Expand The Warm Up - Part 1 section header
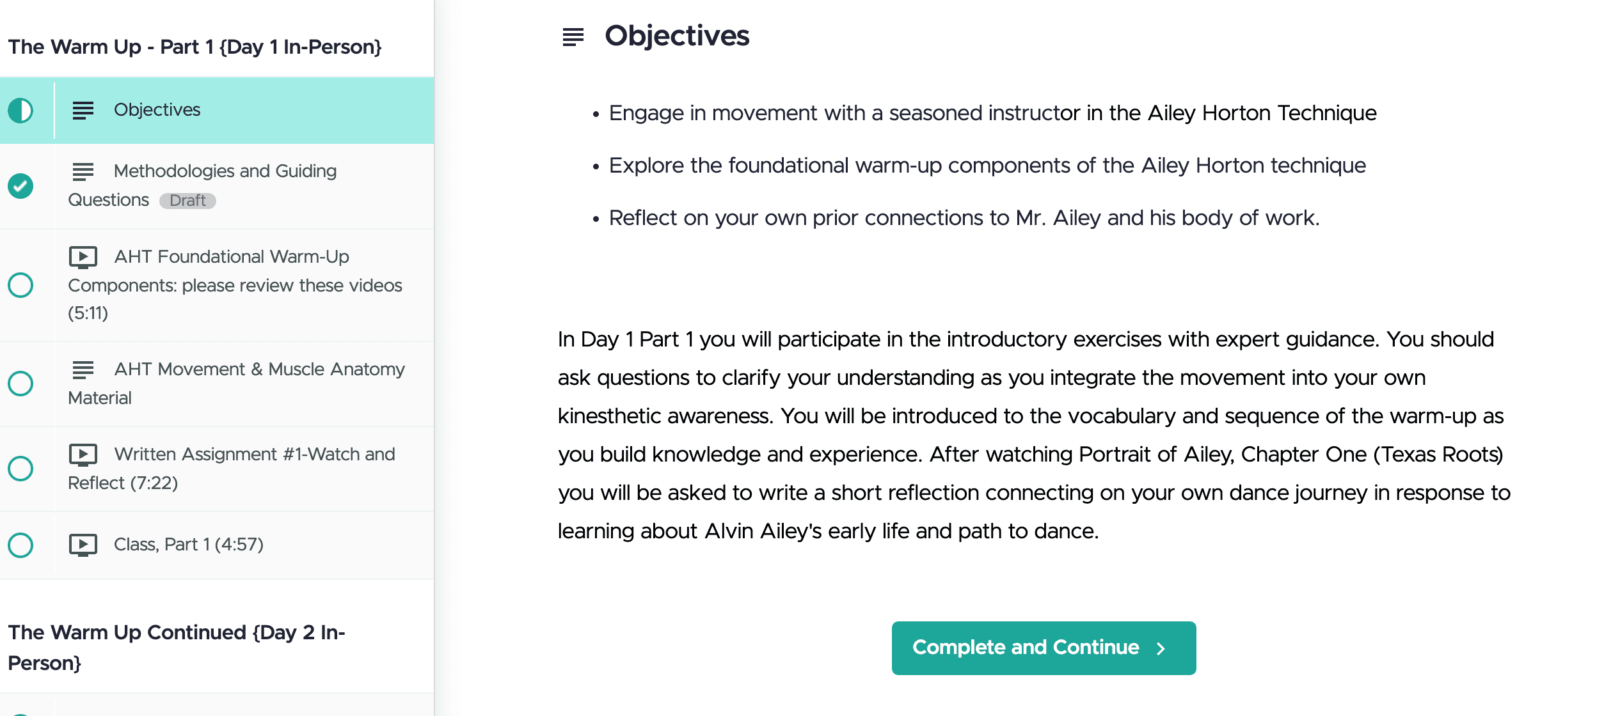Viewport: 1620px width, 716px height. 196,46
